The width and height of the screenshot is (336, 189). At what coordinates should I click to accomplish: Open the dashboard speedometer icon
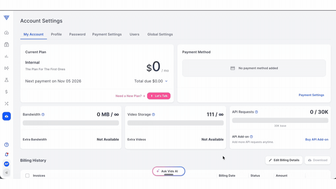7,33
